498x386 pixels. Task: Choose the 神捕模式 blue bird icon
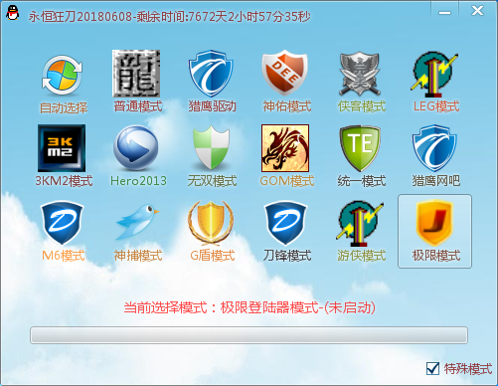136,222
